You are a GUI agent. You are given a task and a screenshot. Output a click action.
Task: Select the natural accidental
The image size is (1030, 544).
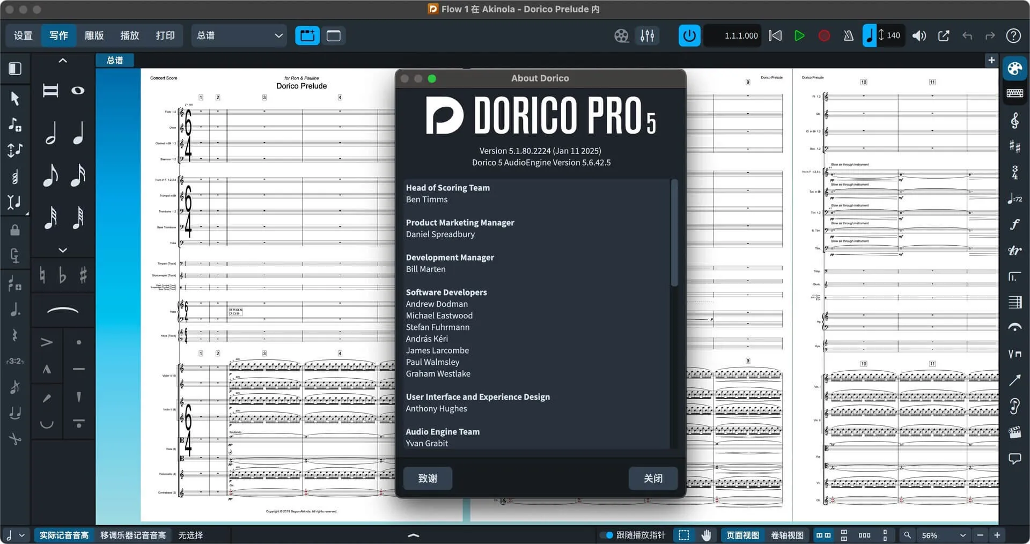pos(42,276)
